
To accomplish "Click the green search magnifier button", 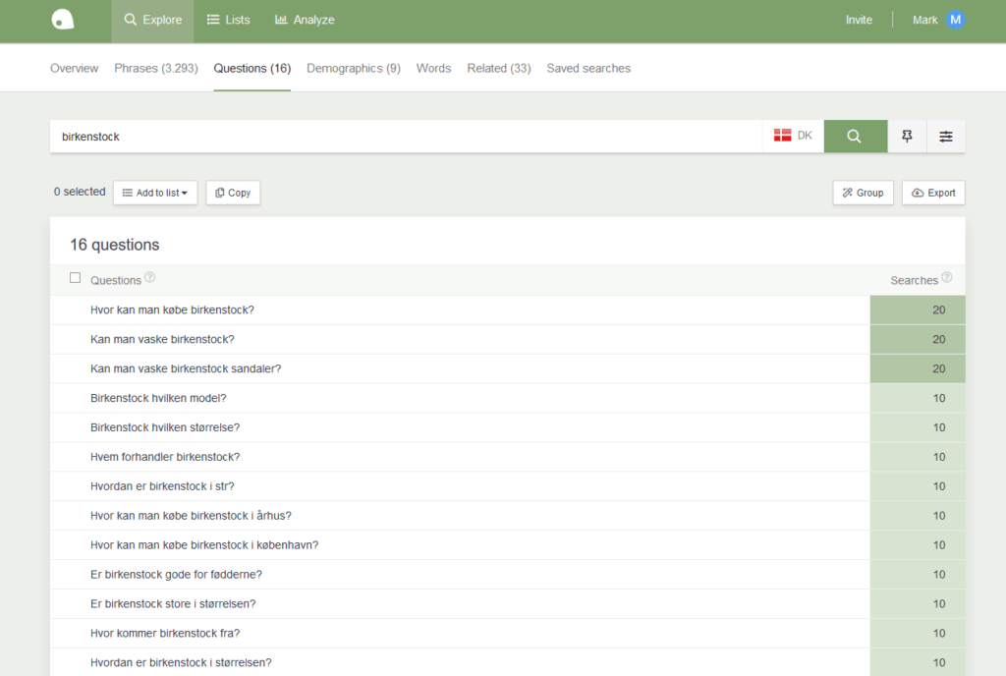I will [856, 136].
